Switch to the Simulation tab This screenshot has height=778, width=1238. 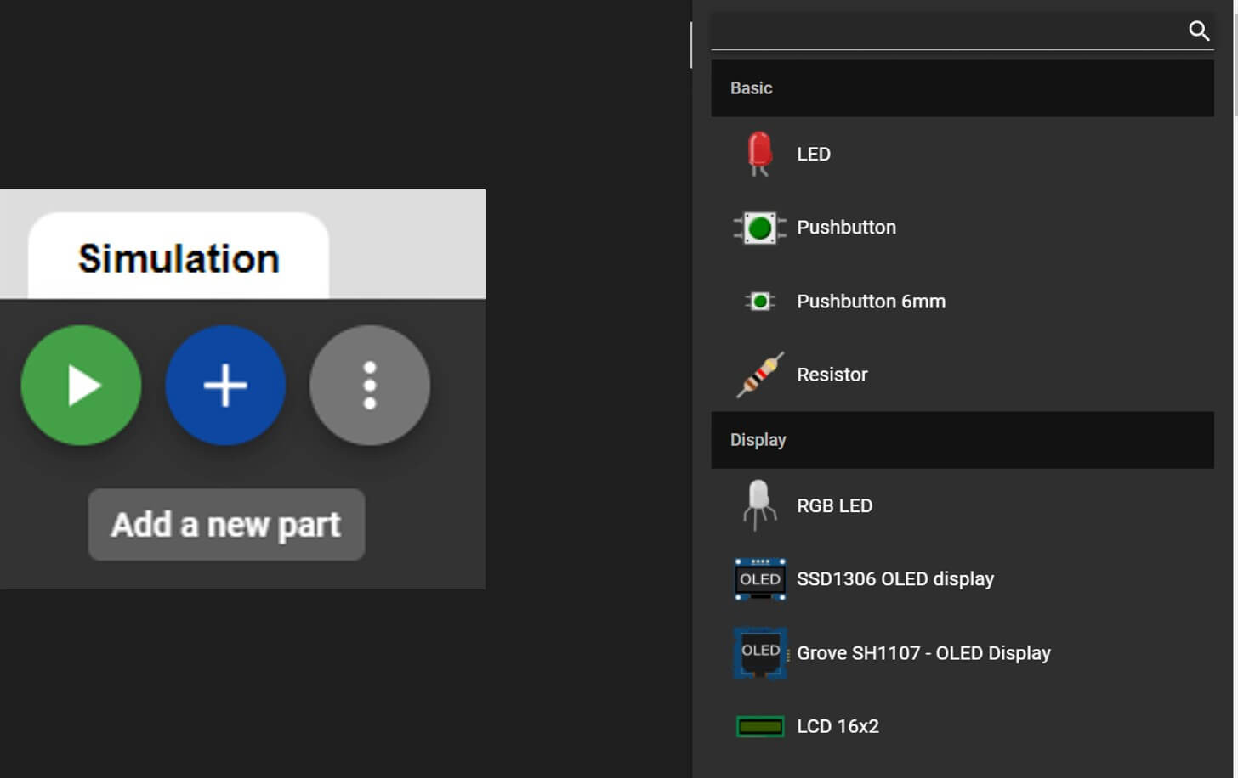[179, 258]
